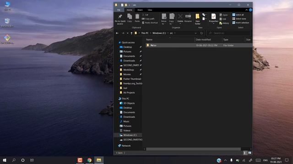293x164 pixels.
Task: Open Properties in the ribbon
Action: (213, 19)
